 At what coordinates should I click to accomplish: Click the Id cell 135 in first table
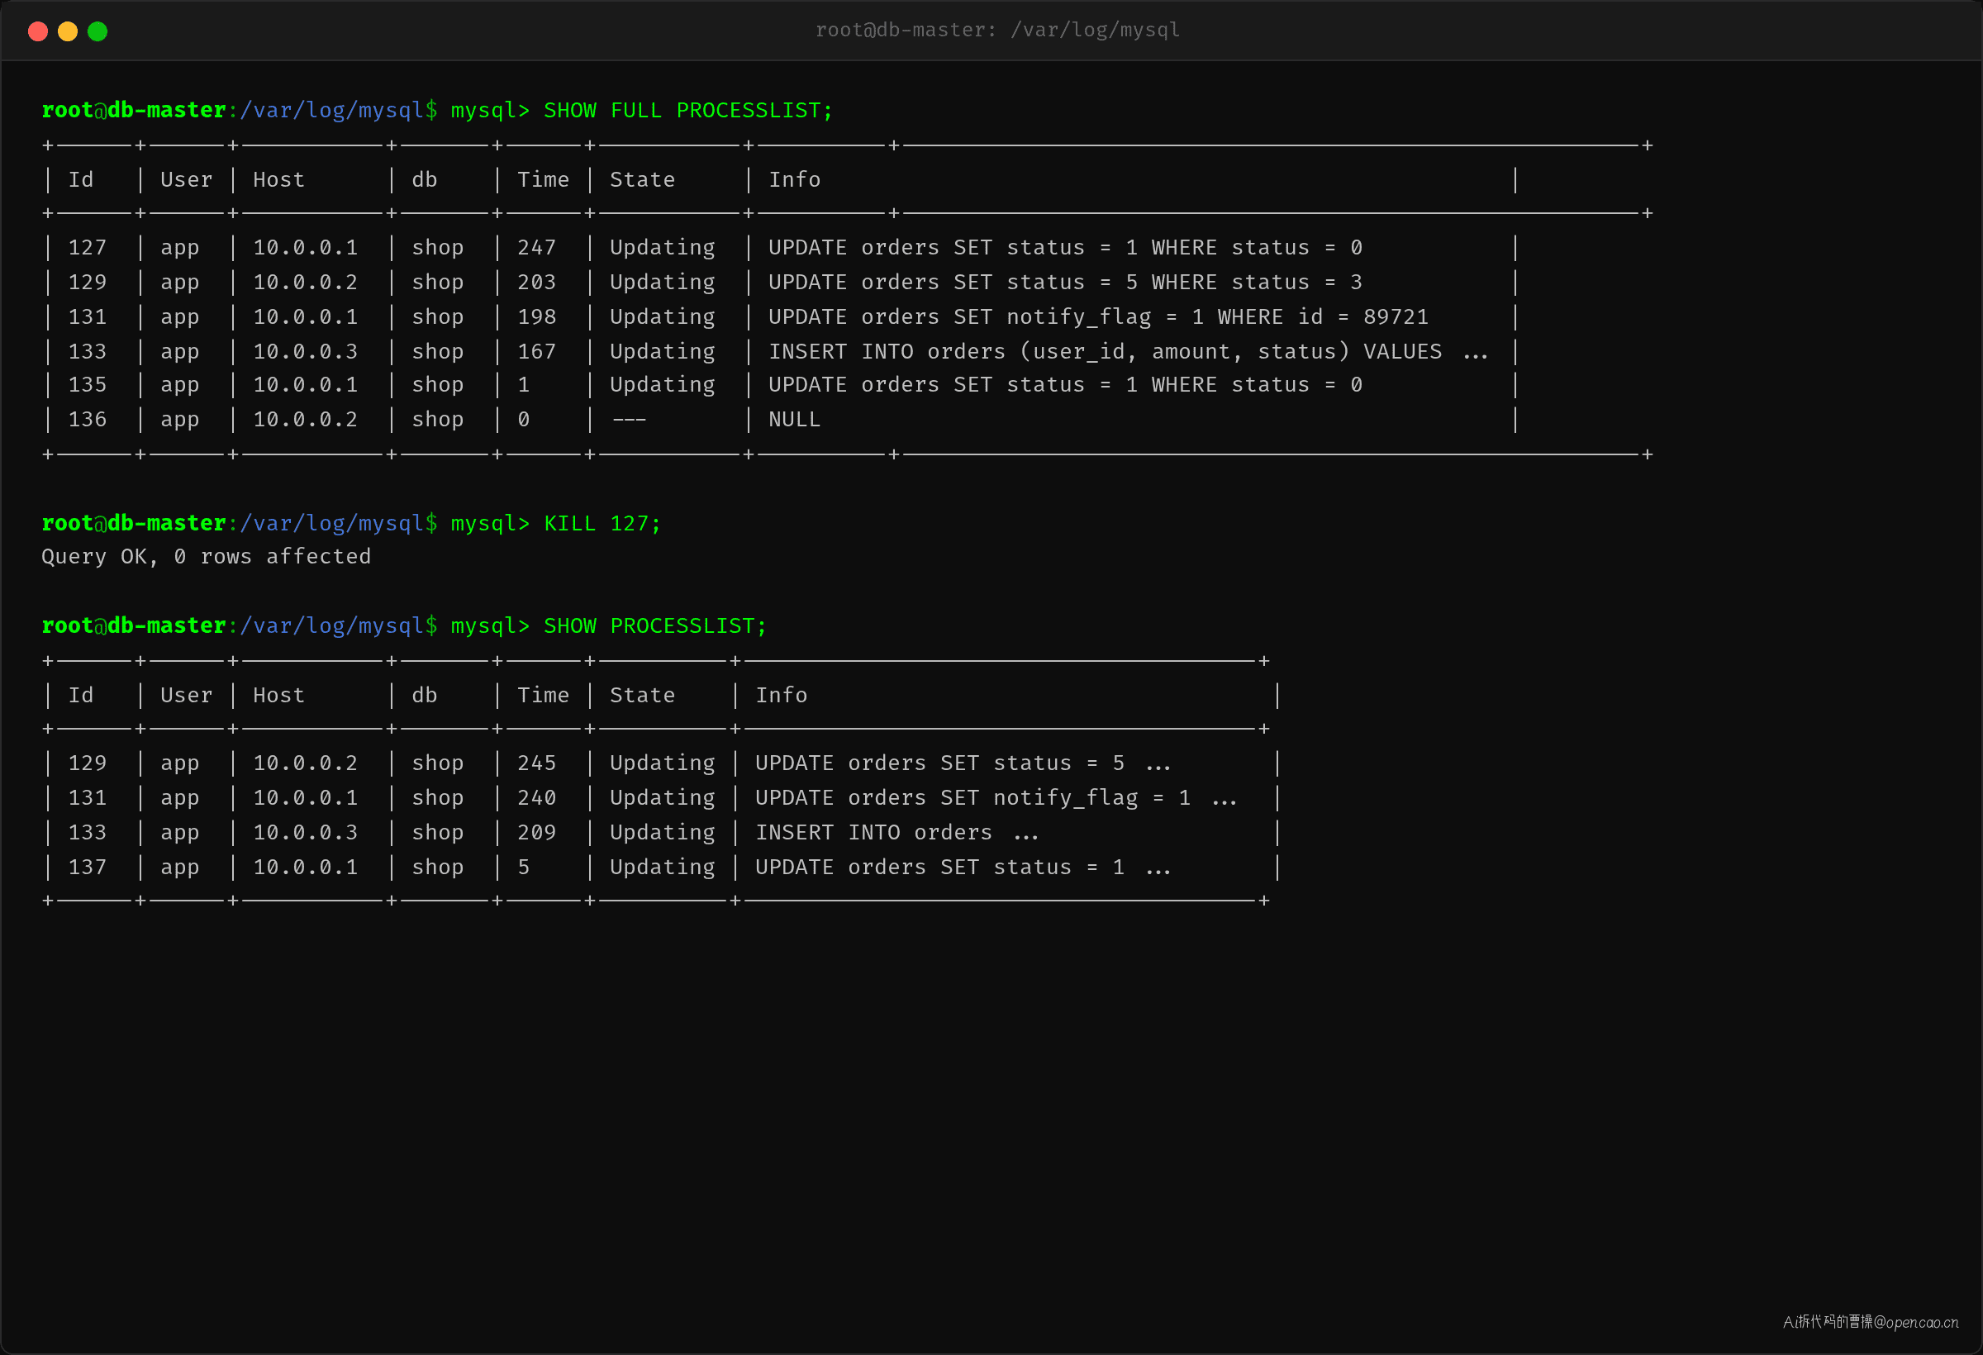tap(87, 386)
